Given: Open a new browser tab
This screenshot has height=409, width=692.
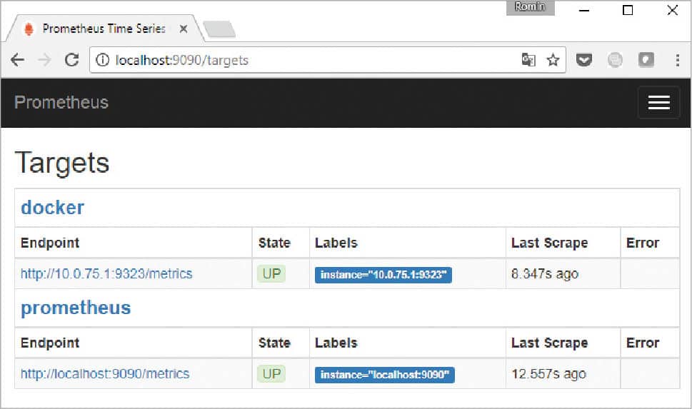Looking at the screenshot, I should coord(219,29).
